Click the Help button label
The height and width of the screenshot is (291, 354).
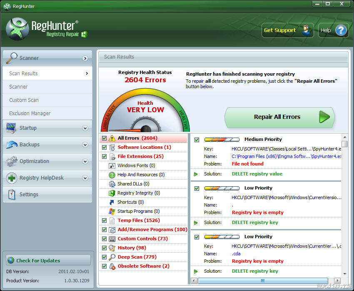click(x=326, y=30)
